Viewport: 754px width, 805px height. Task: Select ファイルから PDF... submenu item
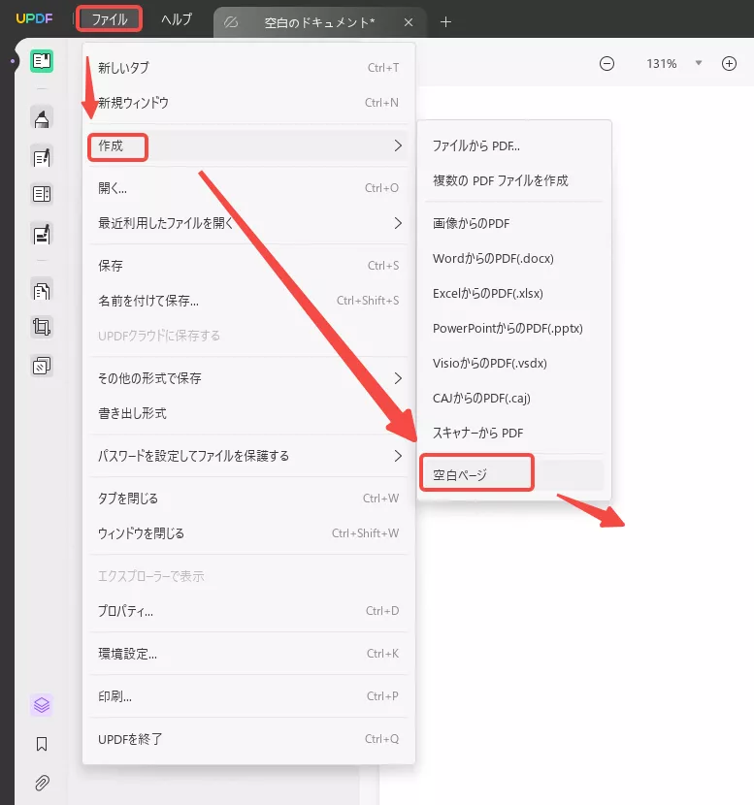514,145
